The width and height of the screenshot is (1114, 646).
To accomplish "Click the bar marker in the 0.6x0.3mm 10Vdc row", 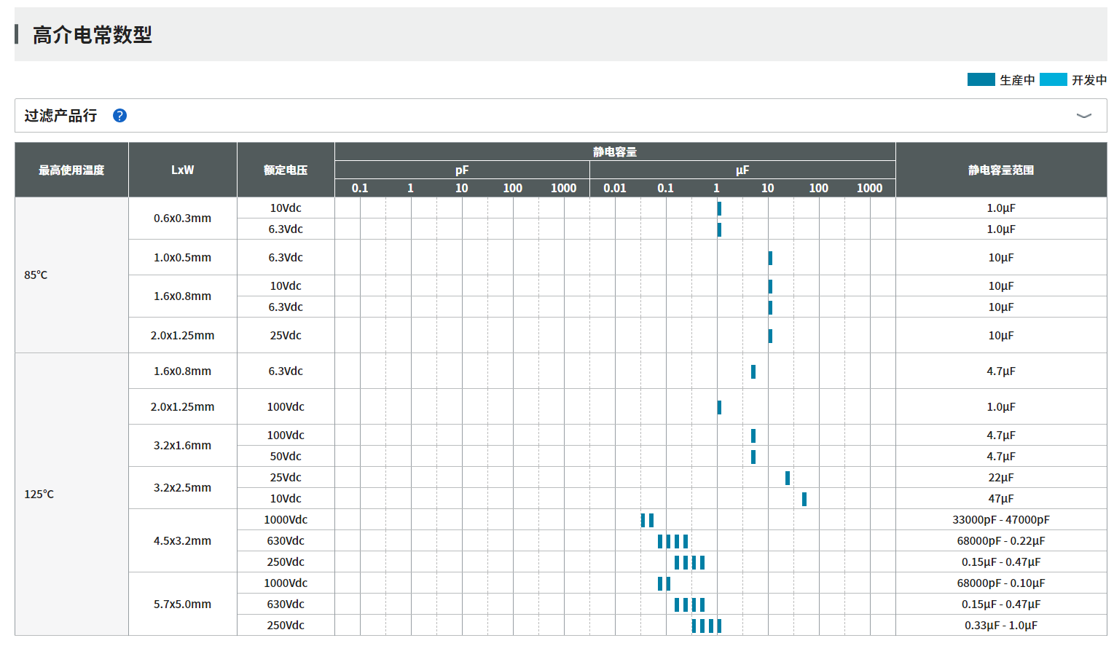I will pos(719,208).
